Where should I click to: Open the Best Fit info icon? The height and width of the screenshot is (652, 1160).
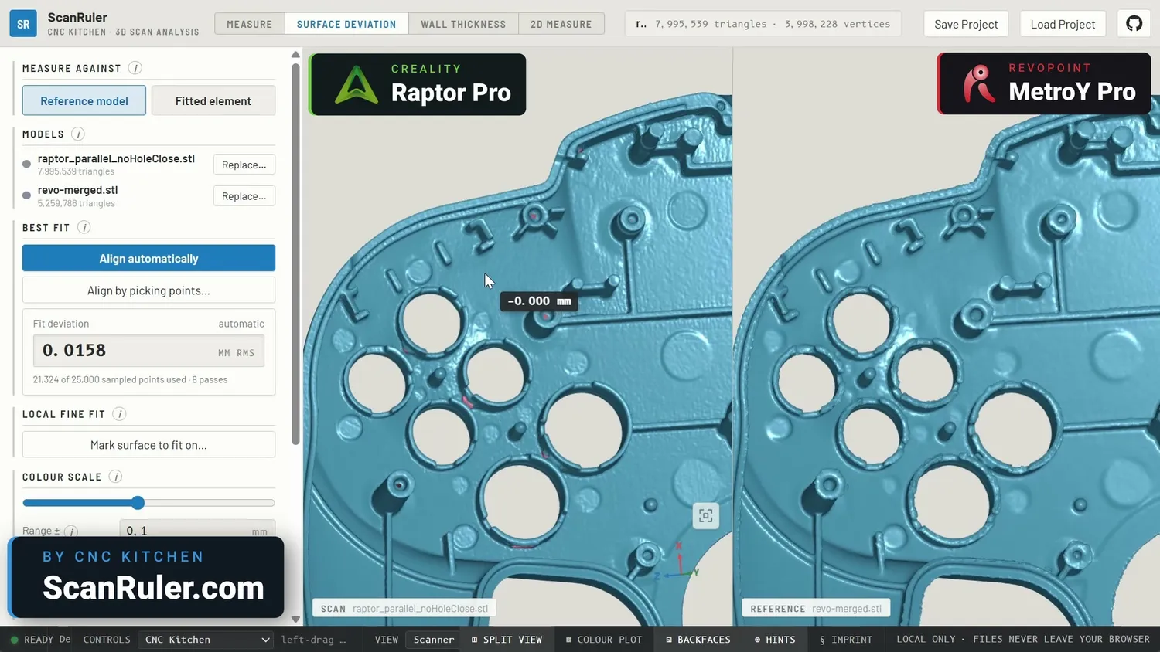(x=84, y=227)
